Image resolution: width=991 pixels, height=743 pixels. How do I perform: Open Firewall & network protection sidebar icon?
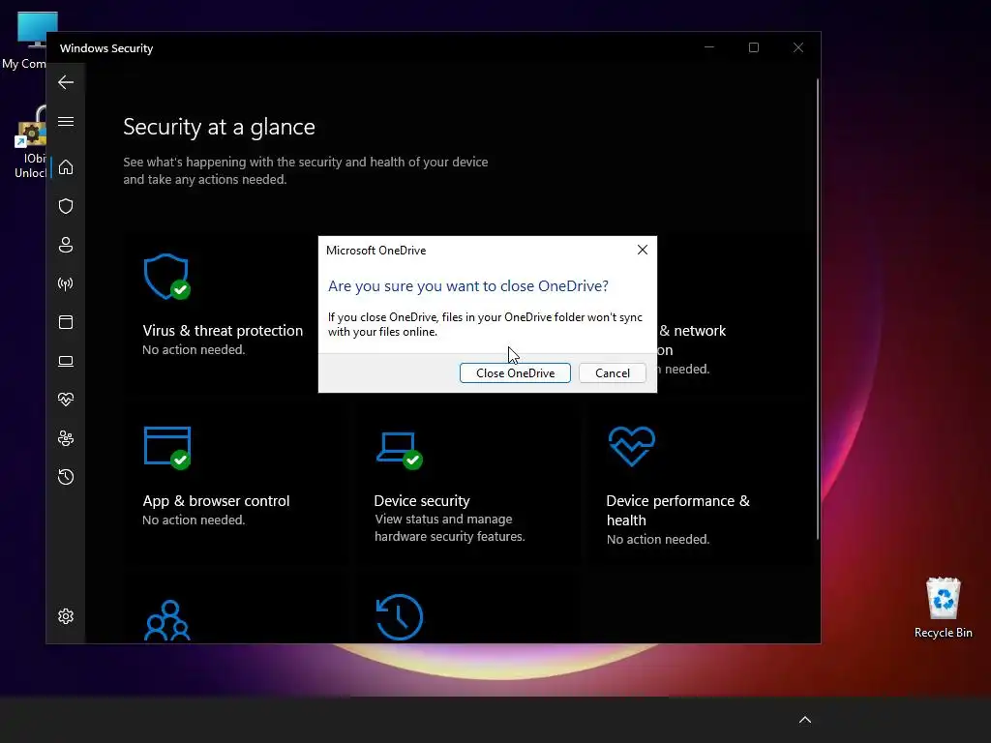[66, 283]
